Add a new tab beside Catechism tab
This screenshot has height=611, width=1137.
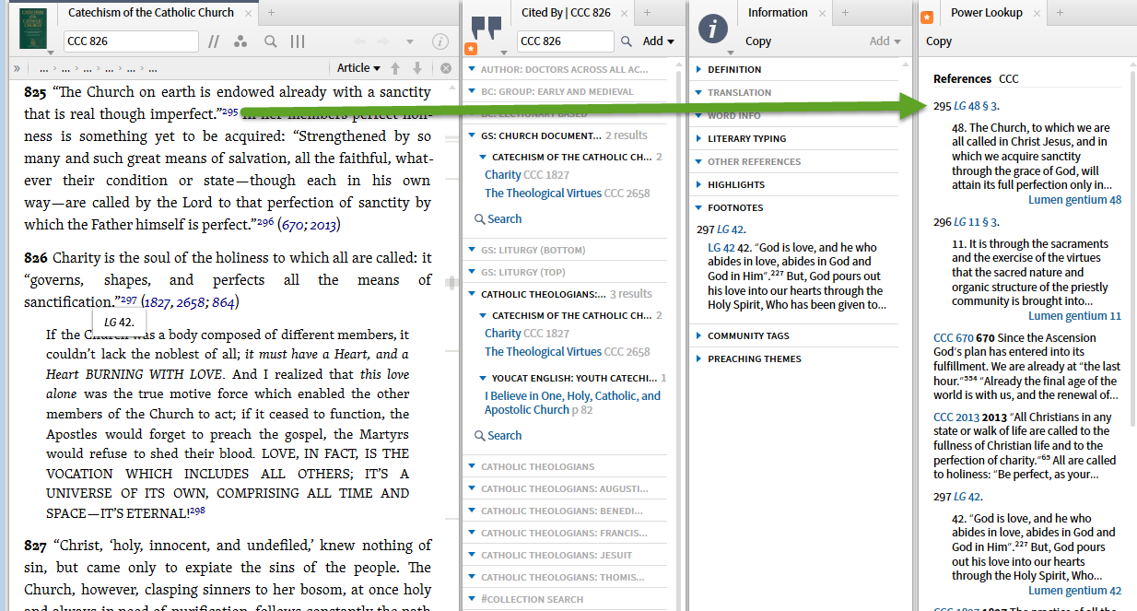pyautogui.click(x=271, y=13)
